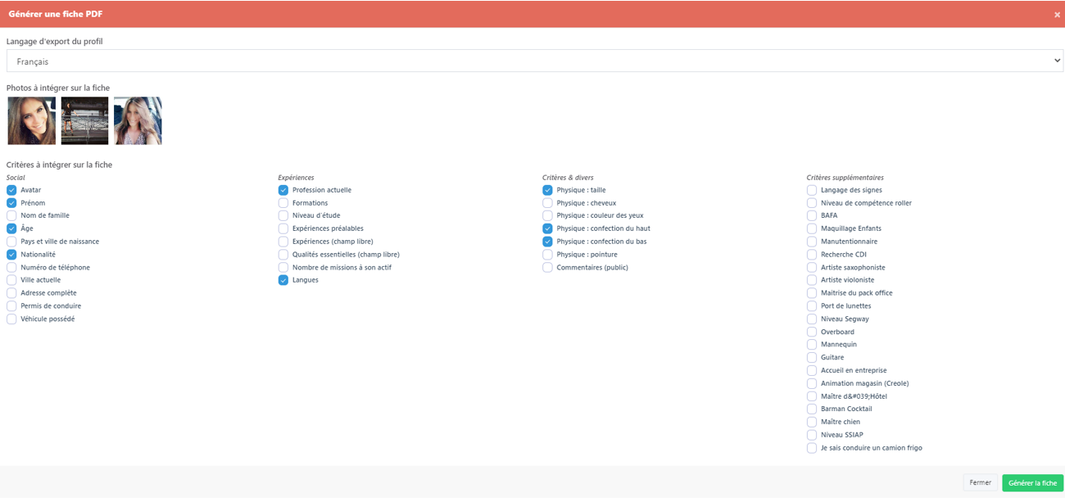Close the PDF dialog with the X icon
1065x502 pixels.
[x=1057, y=15]
